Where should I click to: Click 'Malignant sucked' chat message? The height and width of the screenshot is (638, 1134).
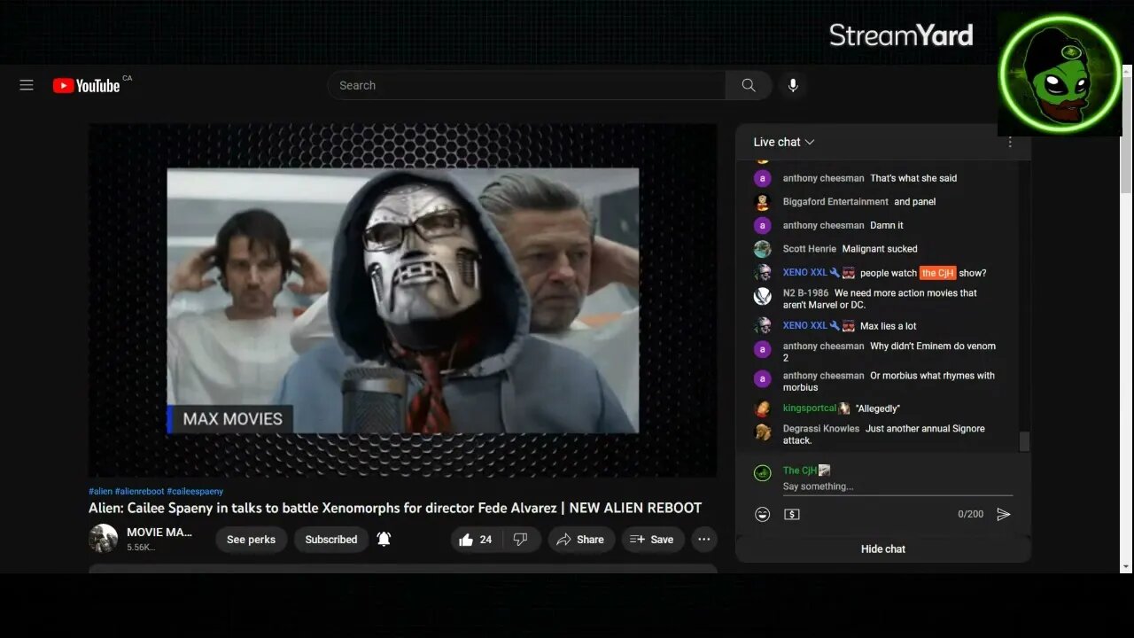(x=880, y=249)
